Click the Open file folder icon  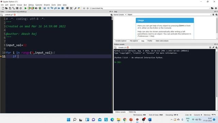click(6, 8)
